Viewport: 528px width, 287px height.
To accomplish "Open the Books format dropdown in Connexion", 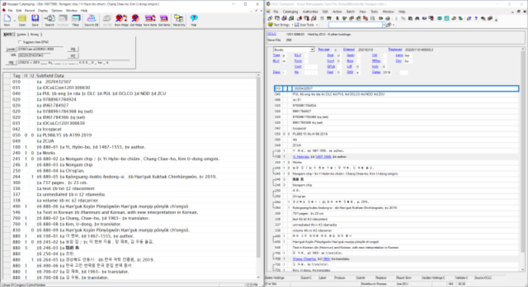I will click(312, 49).
